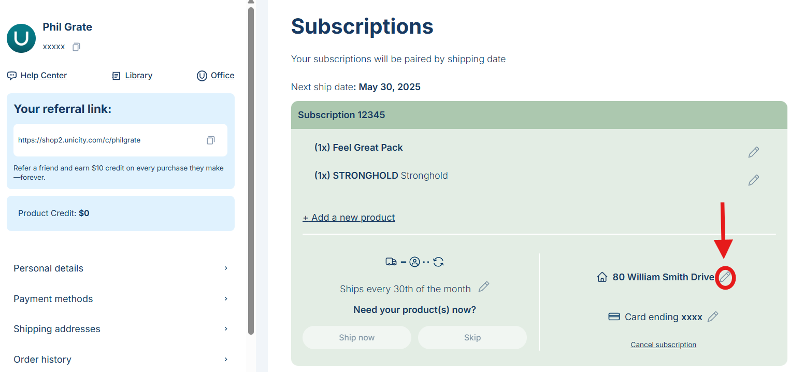Click Add a new product link
Screen dimensions: 804x372
click(349, 218)
